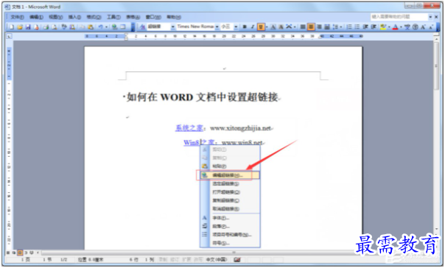Toggle Character Border button
The width and height of the screenshot is (445, 268).
[x=273, y=27]
